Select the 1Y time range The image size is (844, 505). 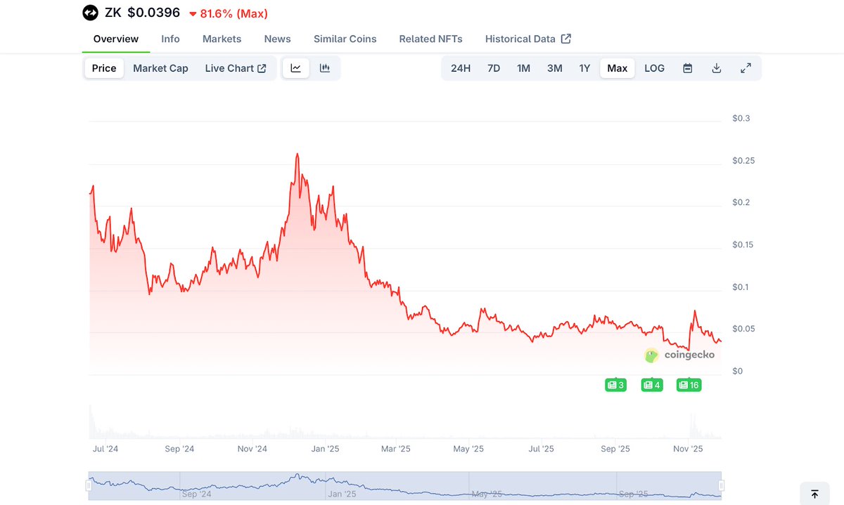pos(584,68)
